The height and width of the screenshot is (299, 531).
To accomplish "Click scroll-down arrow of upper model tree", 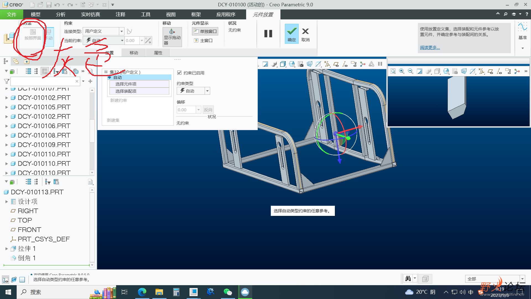I will 92,172.
